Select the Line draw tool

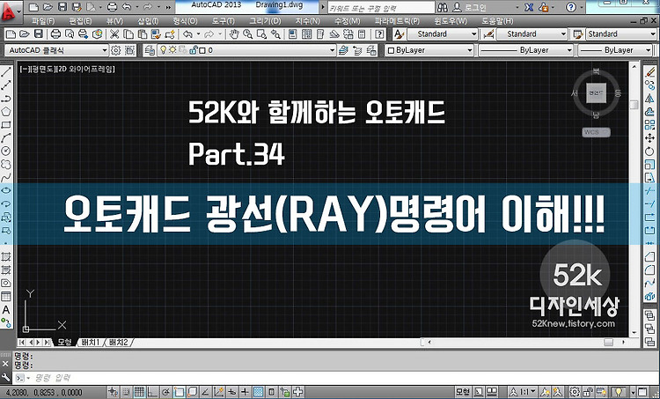point(6,72)
